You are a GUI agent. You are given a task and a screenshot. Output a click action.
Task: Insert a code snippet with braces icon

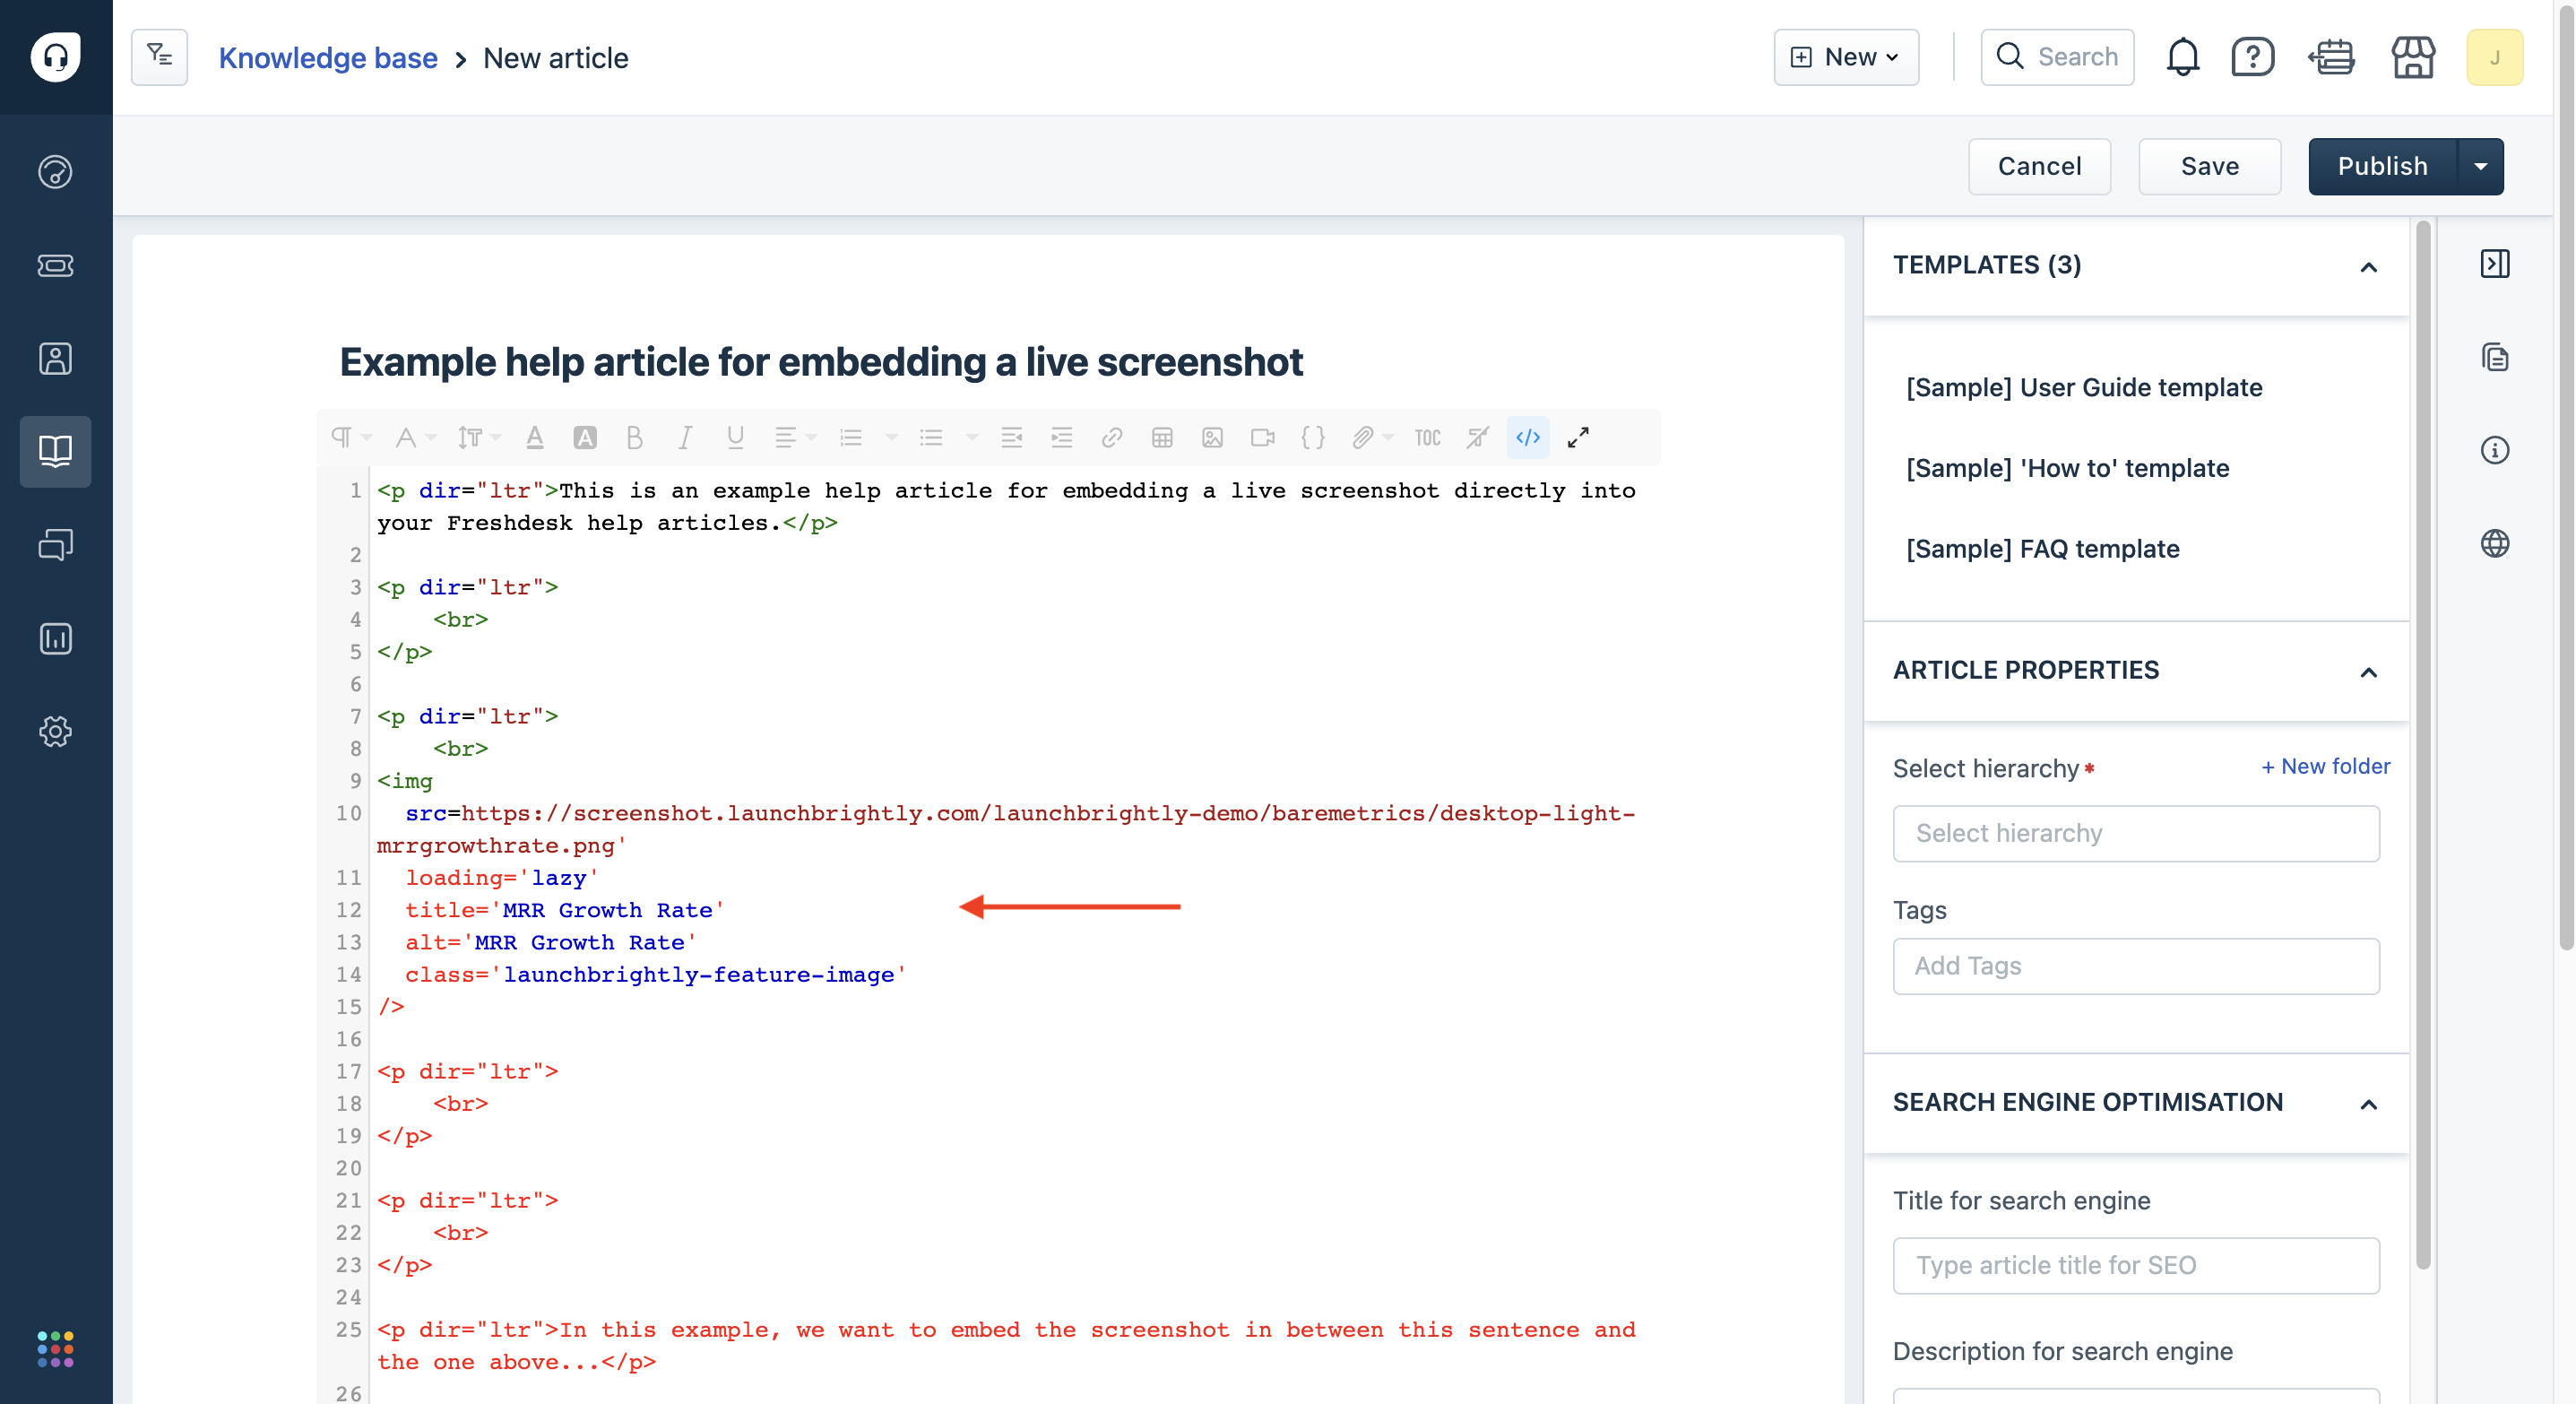click(1312, 437)
